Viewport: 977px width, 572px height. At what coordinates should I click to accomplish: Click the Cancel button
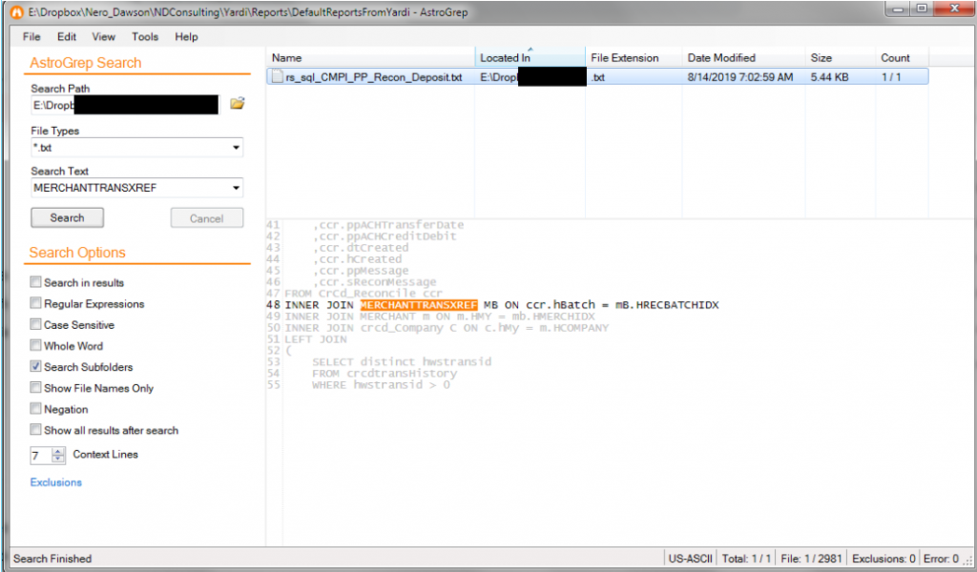pos(207,218)
